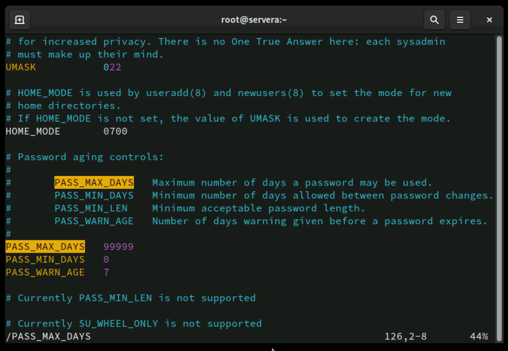Click the HOME_MODE value 0700
This screenshot has height=351, width=508.
[x=115, y=131]
